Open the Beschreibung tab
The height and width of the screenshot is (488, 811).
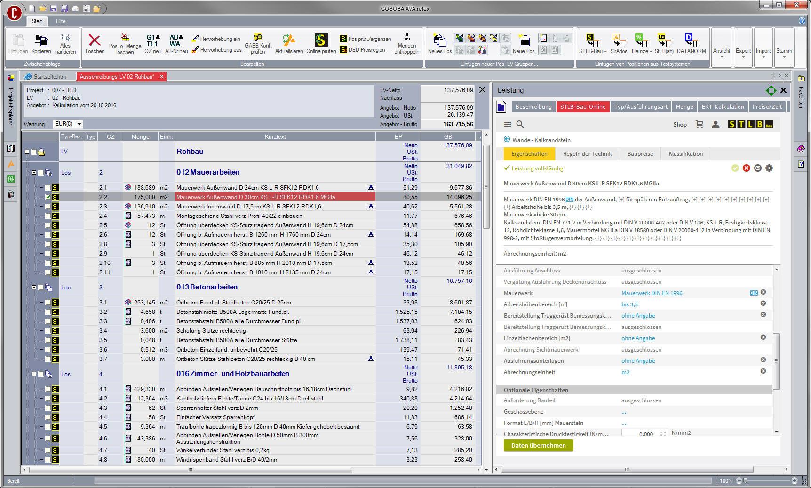tap(533, 107)
